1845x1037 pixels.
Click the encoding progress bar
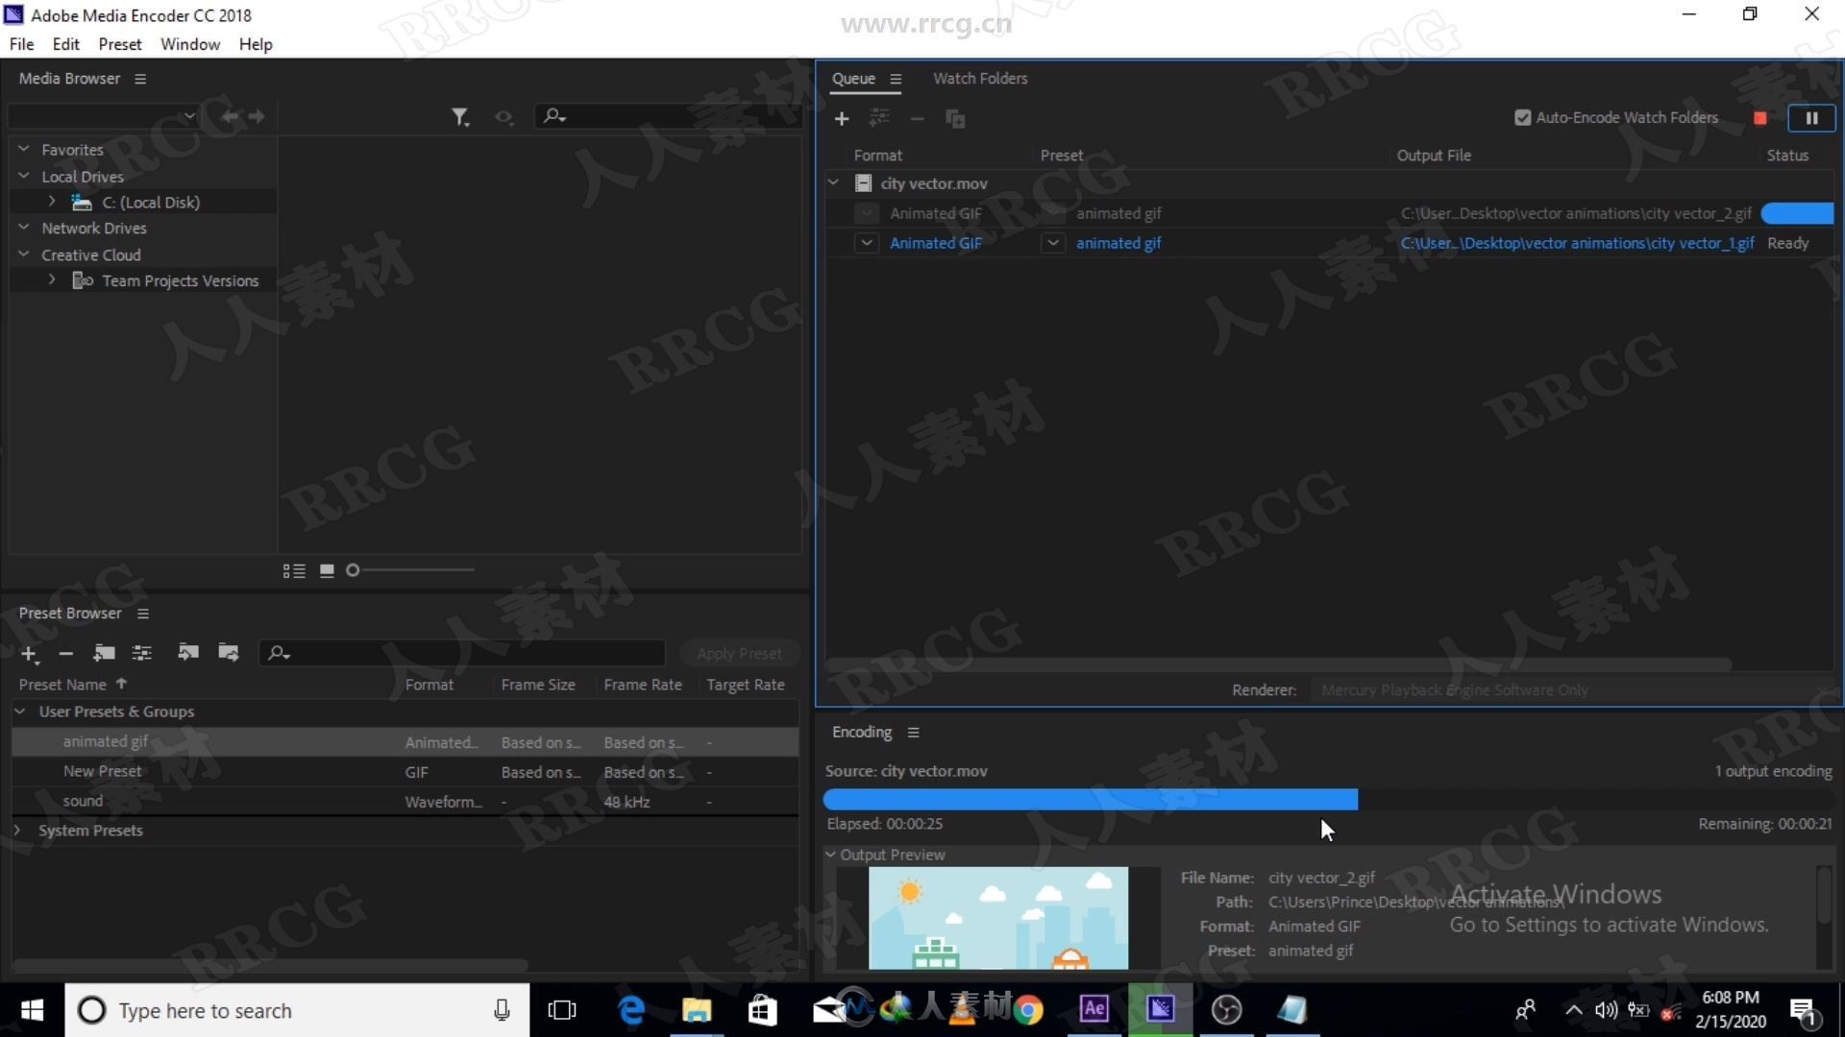(x=1329, y=800)
